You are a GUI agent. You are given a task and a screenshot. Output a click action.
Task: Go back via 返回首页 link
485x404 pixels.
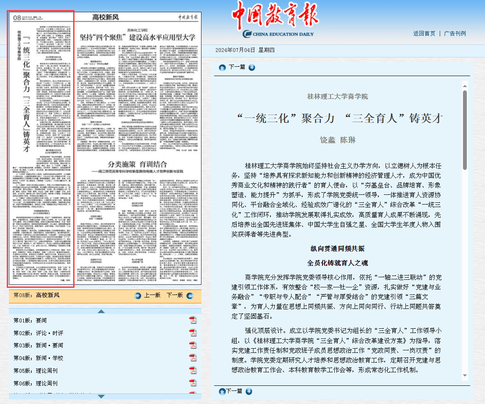pos(424,33)
